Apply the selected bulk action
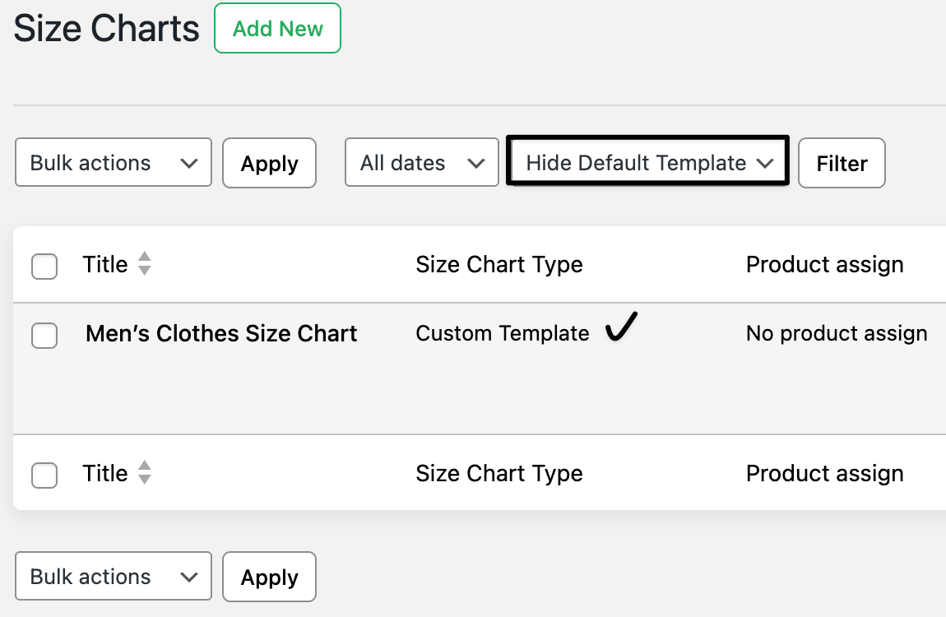The width and height of the screenshot is (946, 617). (x=269, y=163)
